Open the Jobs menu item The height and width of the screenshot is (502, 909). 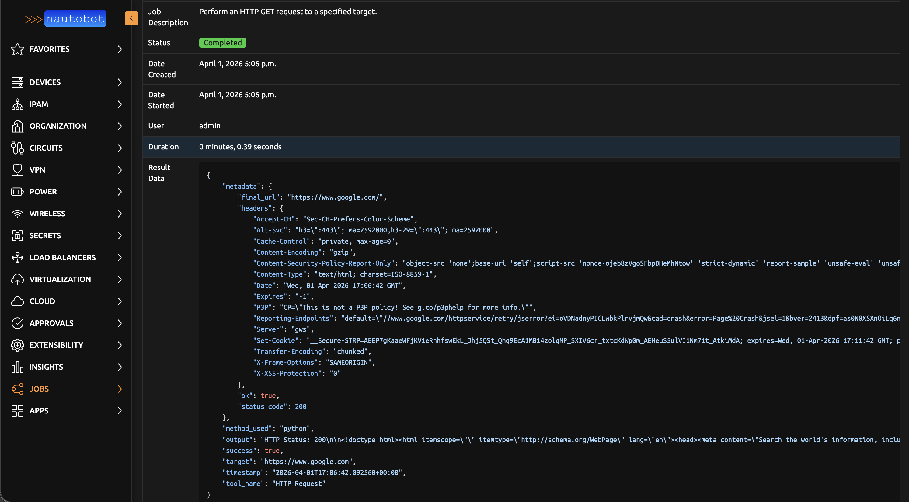coord(39,389)
